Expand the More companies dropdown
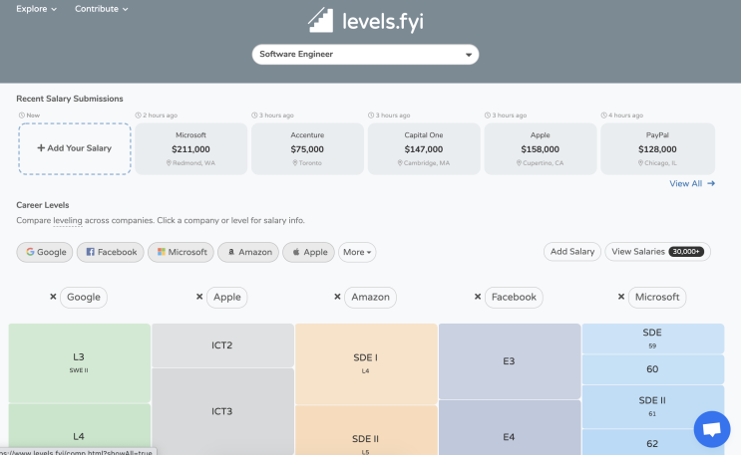Screen dimensions: 741x455 pyautogui.click(x=357, y=252)
